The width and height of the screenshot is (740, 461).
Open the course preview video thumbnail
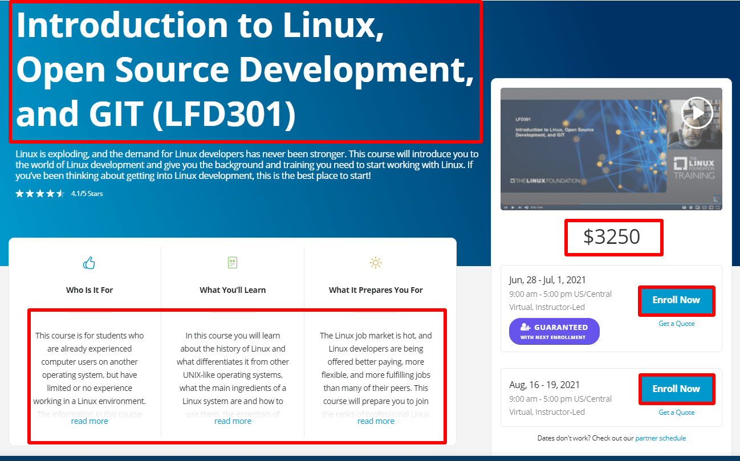tap(611, 149)
